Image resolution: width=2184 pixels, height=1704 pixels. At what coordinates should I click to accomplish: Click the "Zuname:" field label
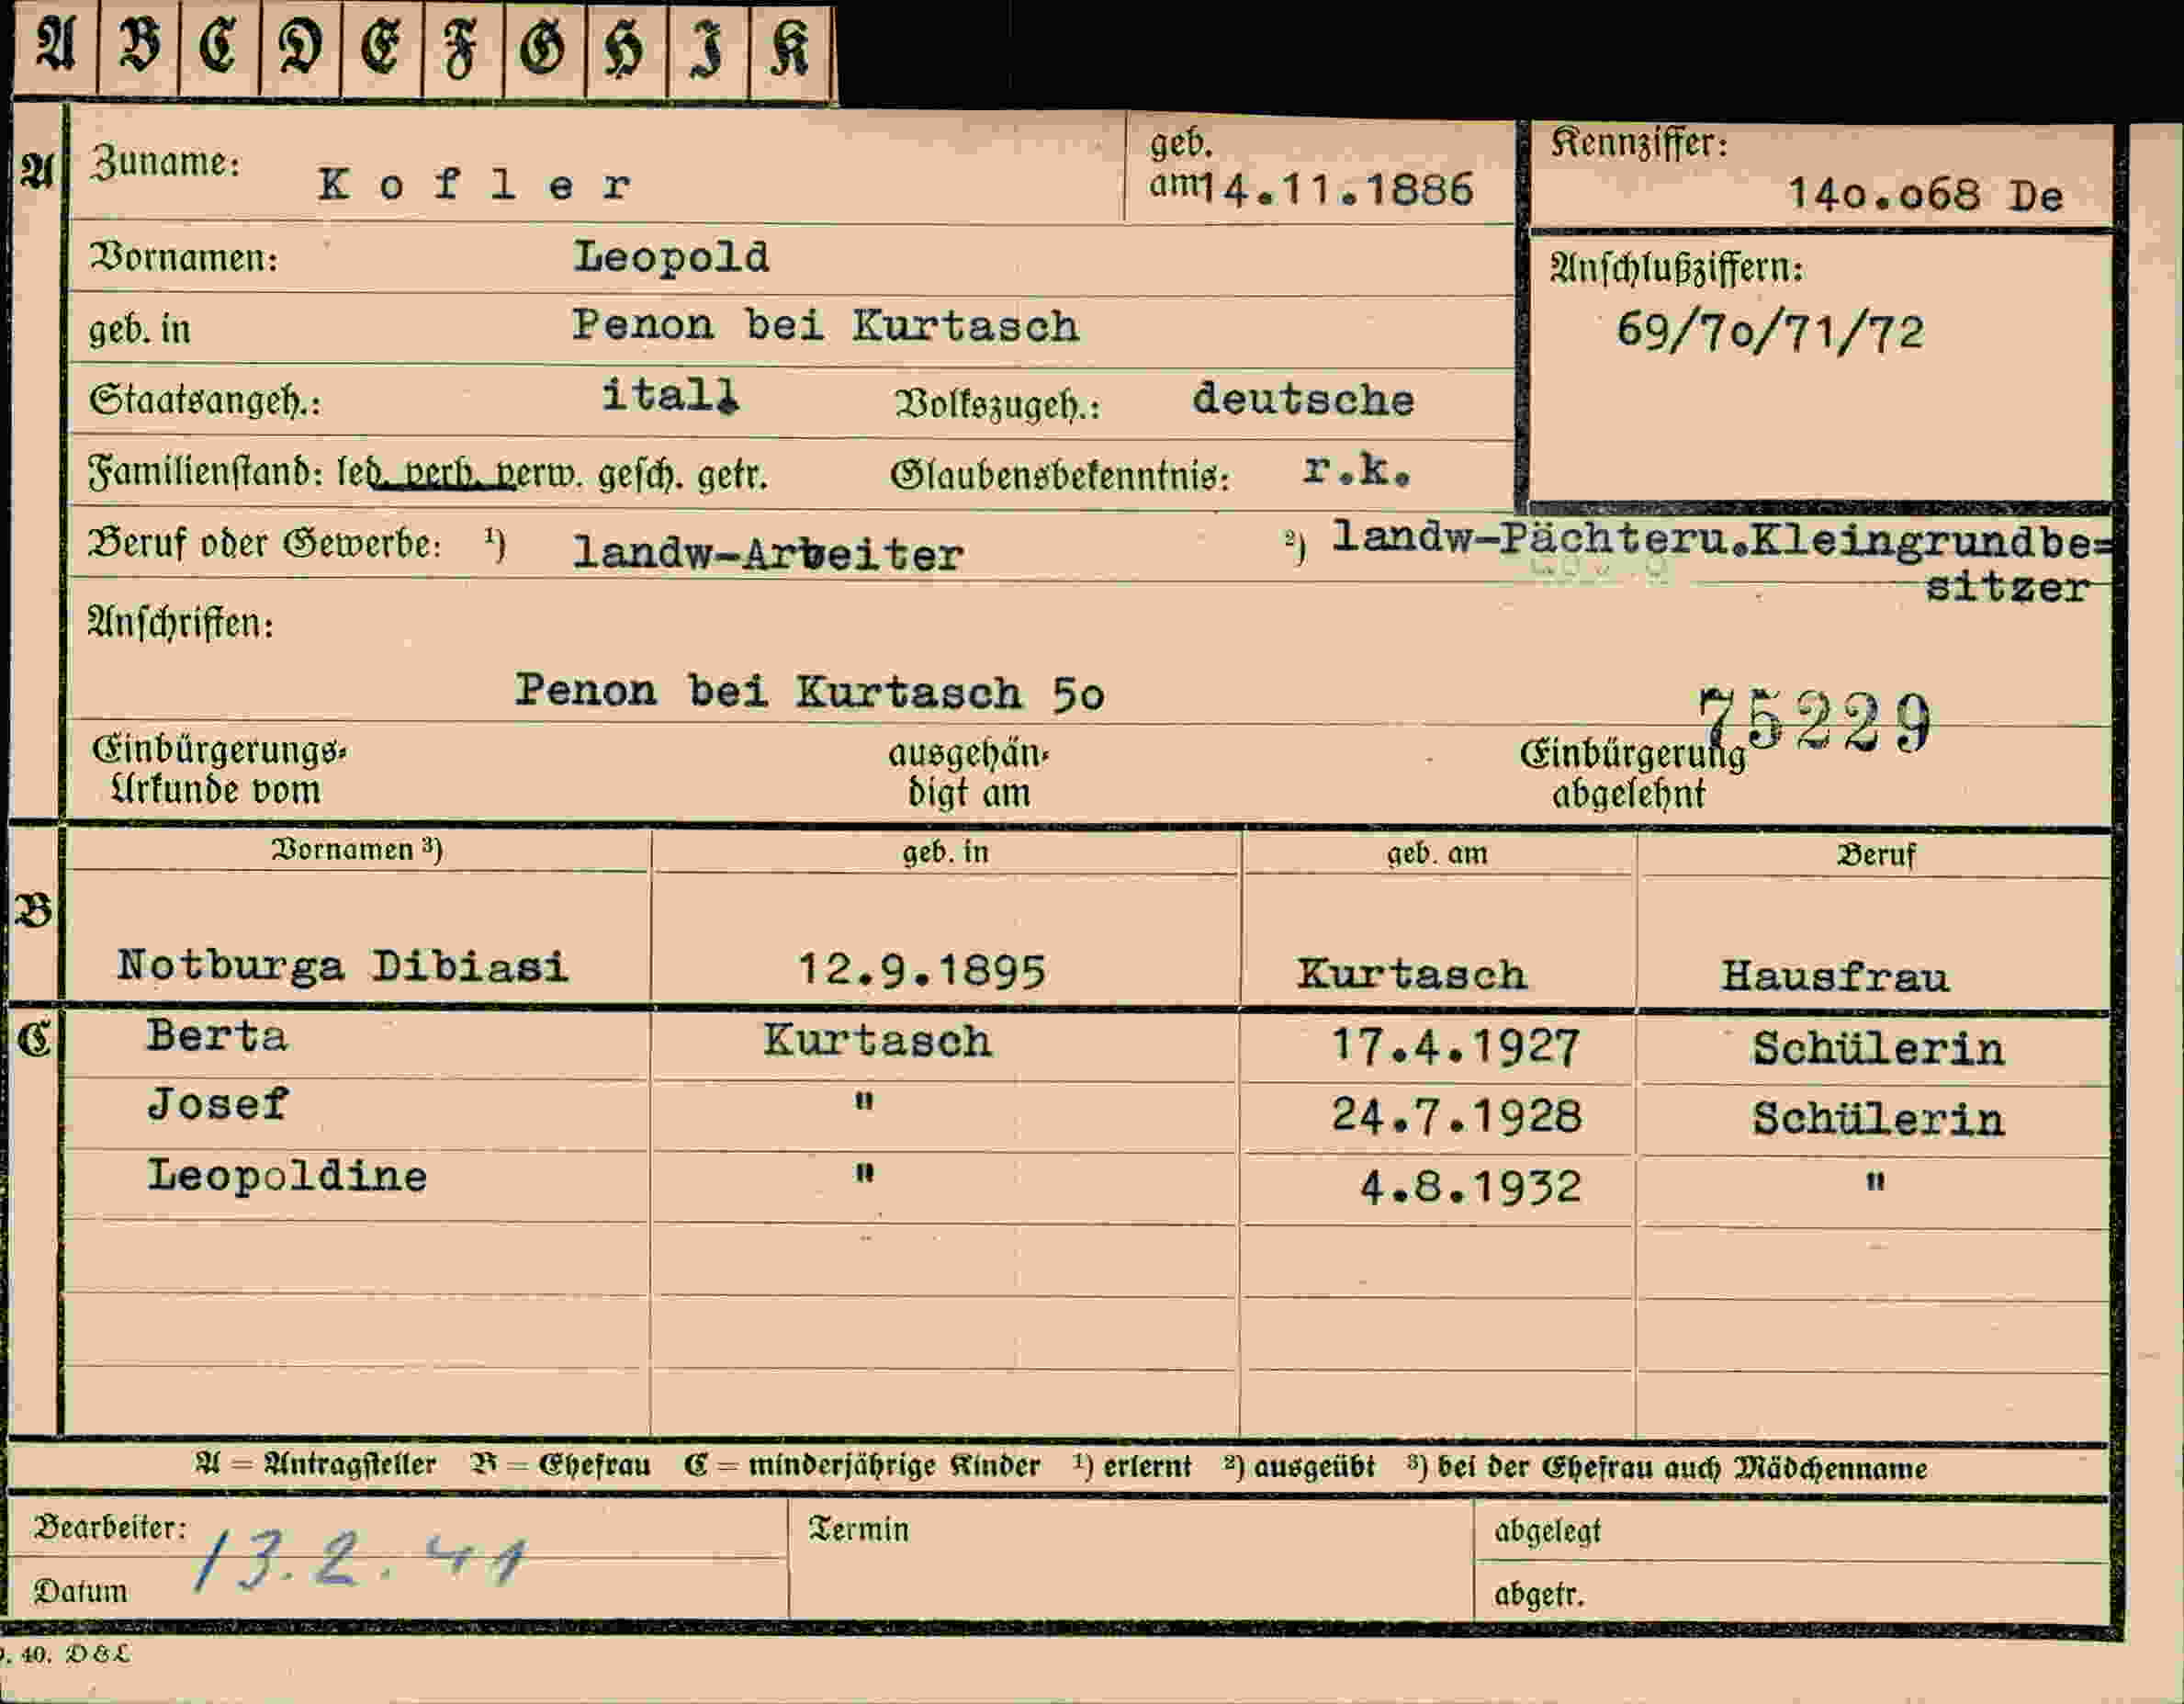166,161
